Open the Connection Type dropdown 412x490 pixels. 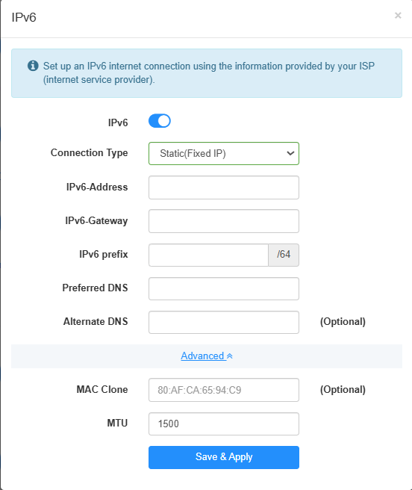(224, 153)
